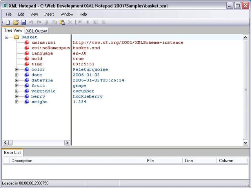Viewport: 251px width, 188px height.
Task: Click the XMLSchema-instance URL value
Action: click(128, 43)
